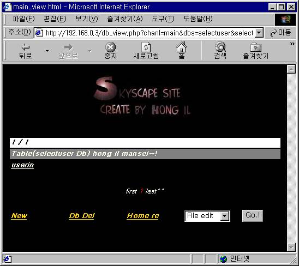Image resolution: width=299 pixels, height=266 pixels.
Task: Open the Forward history dropdown arrow
Action: pos(89,51)
